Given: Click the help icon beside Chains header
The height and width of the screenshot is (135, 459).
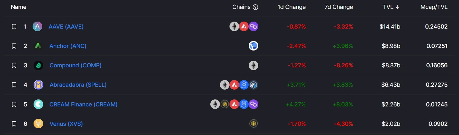Looking at the screenshot, I should coord(255,7).
